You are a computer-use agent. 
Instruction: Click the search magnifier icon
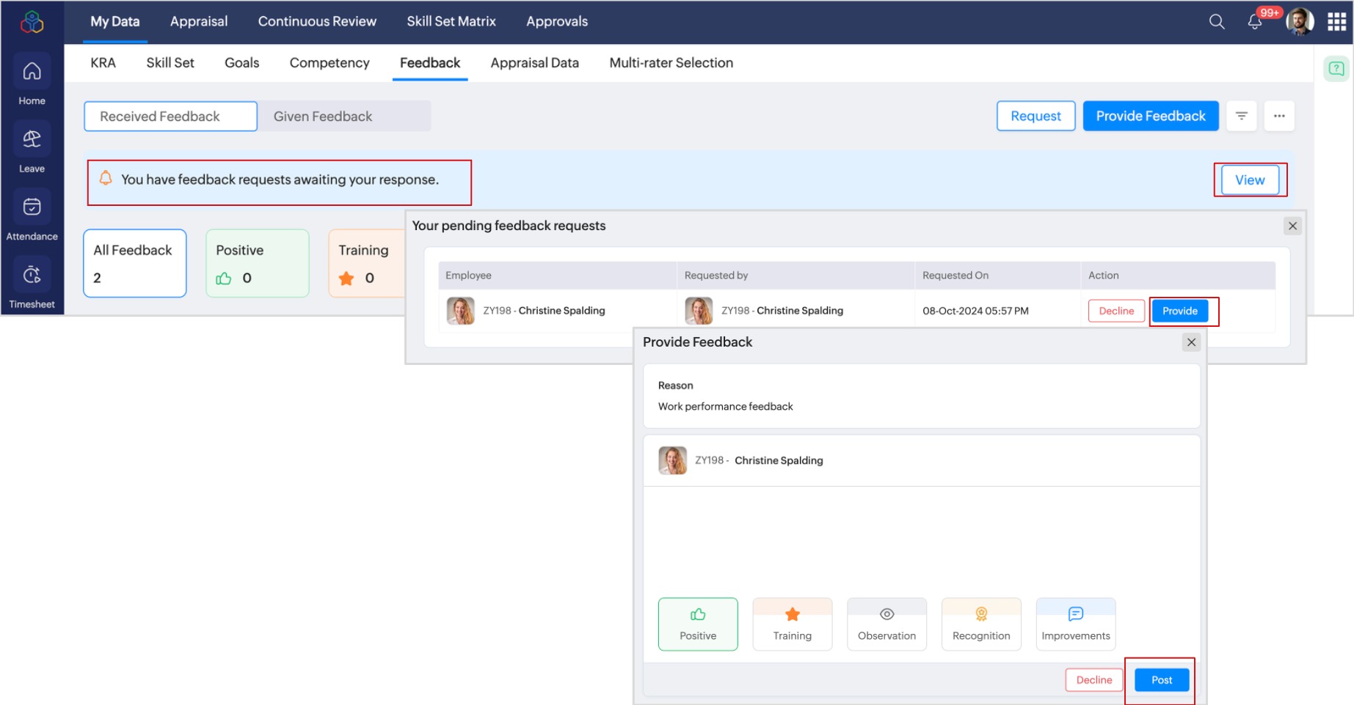(1217, 22)
